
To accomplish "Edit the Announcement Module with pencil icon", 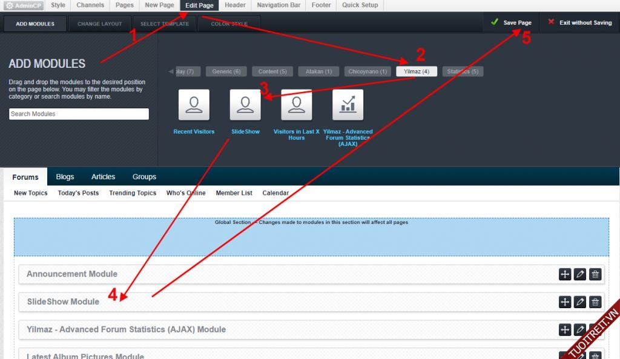I will pyautogui.click(x=580, y=274).
